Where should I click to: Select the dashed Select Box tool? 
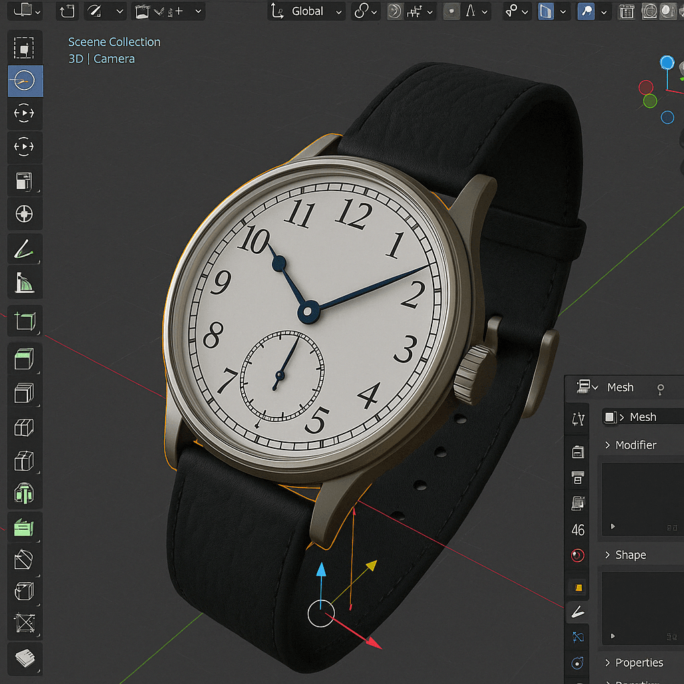tap(25, 47)
